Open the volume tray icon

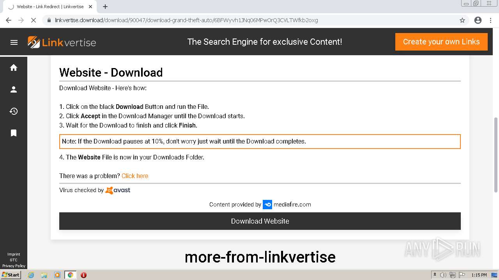[443, 275]
